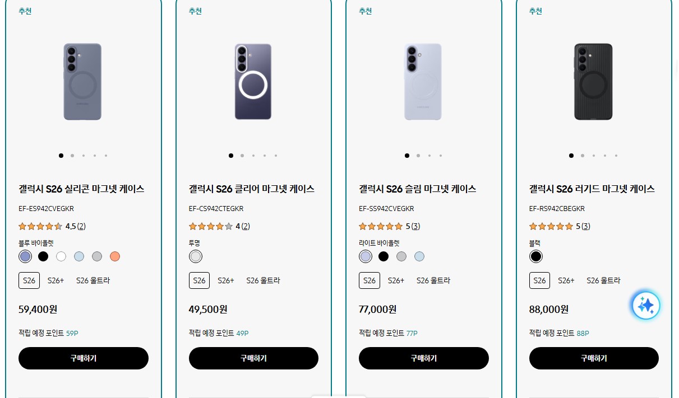Open the Galaxy AI assistant sparkle icon

click(x=646, y=305)
